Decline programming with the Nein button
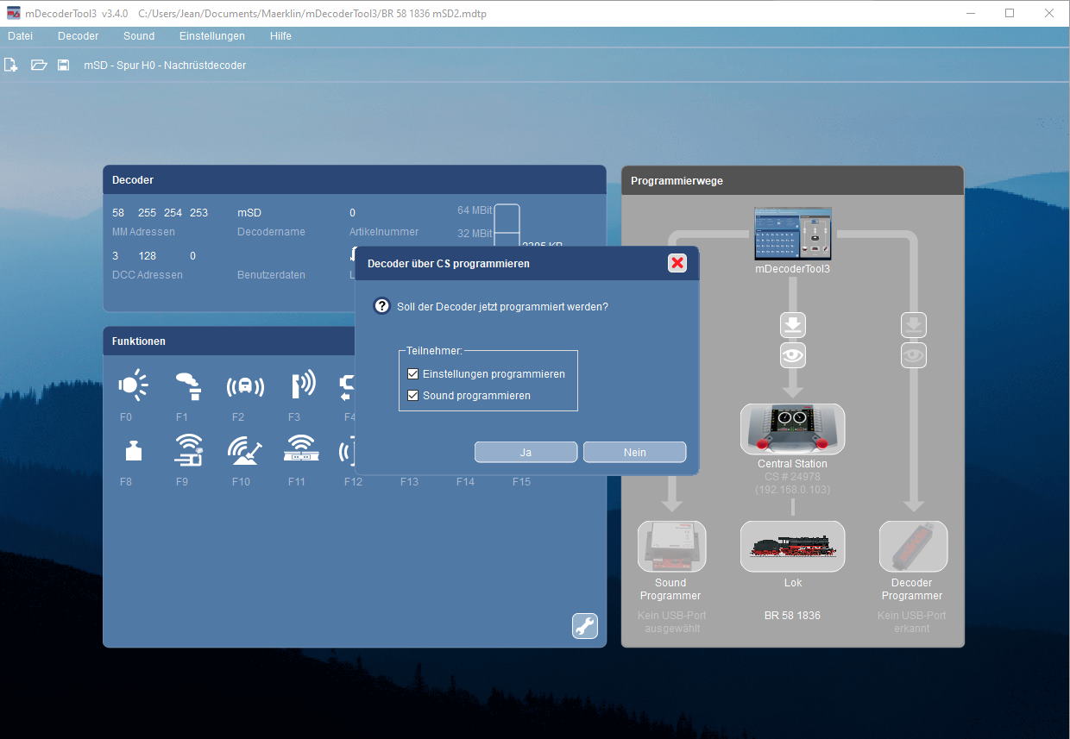 [635, 452]
